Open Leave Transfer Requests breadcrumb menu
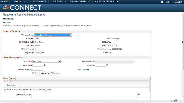184x103 pixels. [x=79, y=2]
